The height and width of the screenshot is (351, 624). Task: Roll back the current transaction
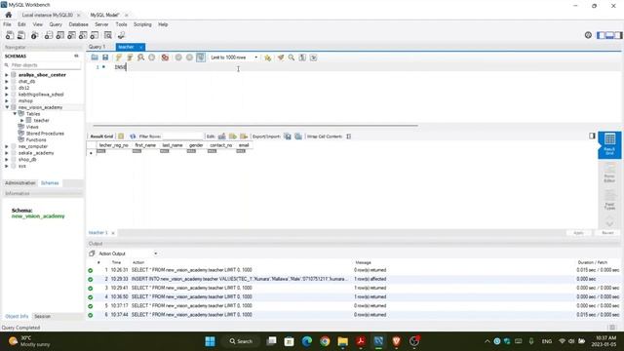point(189,58)
